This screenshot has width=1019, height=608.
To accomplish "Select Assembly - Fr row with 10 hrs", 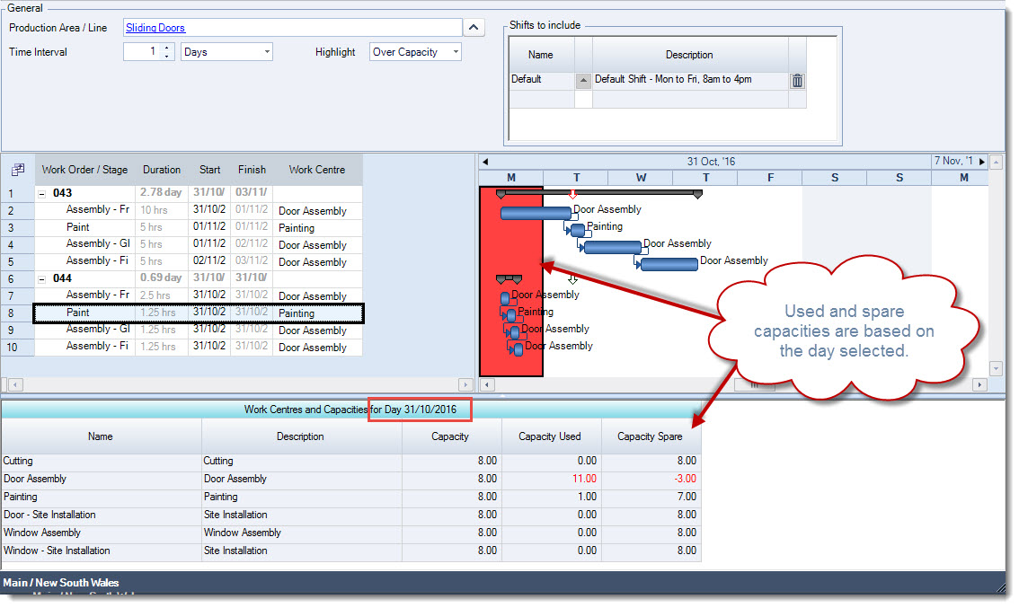I will tap(199, 210).
